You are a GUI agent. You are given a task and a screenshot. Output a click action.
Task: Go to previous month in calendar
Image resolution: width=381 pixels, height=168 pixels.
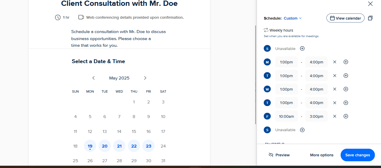[94, 78]
